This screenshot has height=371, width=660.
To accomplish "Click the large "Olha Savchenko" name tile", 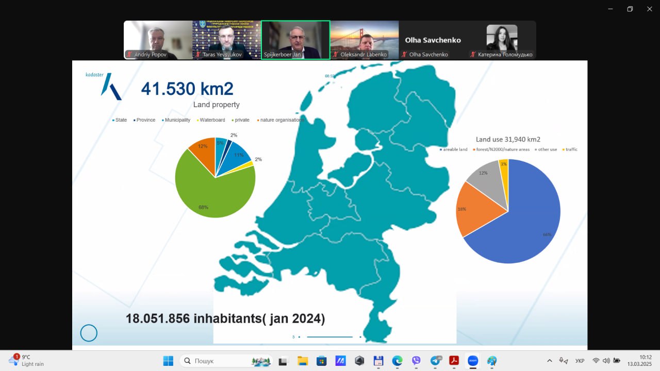I will pos(433,40).
